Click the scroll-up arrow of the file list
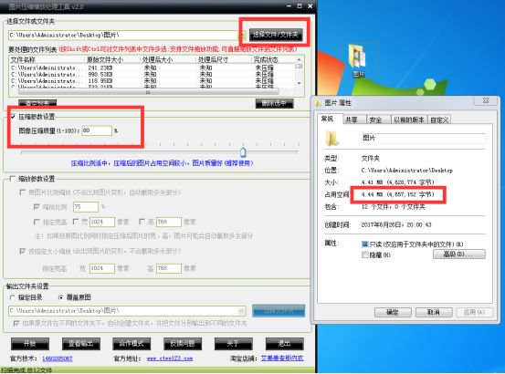 [x=299, y=60]
